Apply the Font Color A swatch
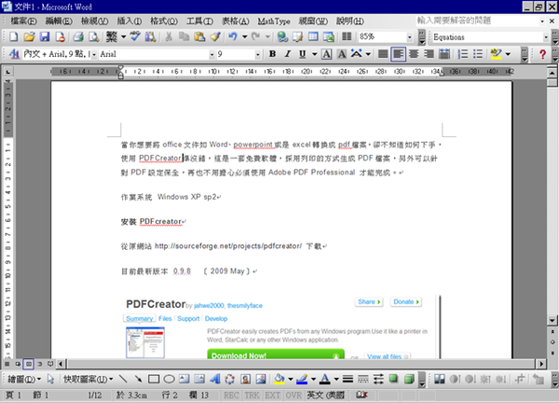This screenshot has height=403, width=559. (x=324, y=379)
